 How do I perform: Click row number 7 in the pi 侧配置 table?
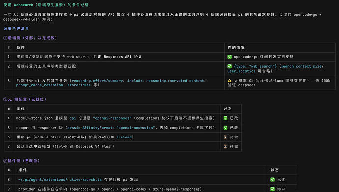coord(9,146)
